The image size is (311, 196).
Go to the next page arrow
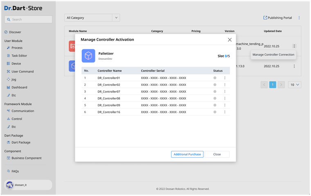[281, 85]
